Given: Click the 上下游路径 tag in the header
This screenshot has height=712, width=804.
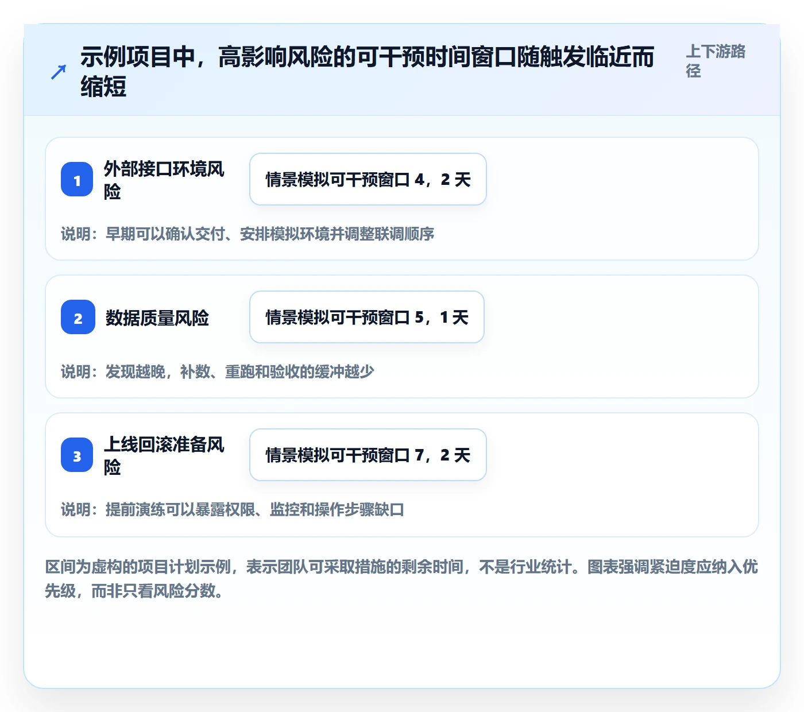Looking at the screenshot, I should tap(716, 61).
